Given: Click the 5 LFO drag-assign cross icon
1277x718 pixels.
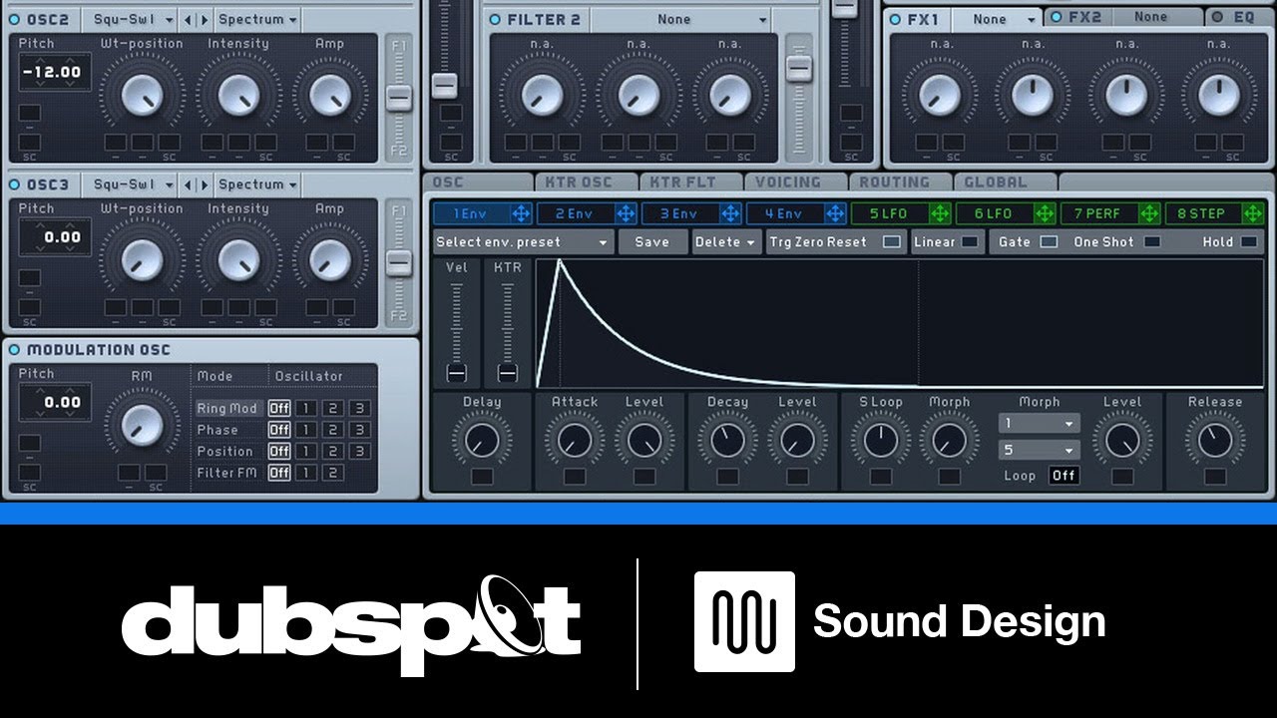Looking at the screenshot, I should (940, 213).
